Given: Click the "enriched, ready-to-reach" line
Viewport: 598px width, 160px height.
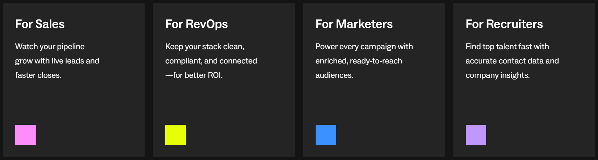Looking at the screenshot, I should pos(359,61).
